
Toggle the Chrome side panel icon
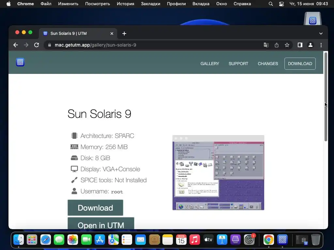300,45
